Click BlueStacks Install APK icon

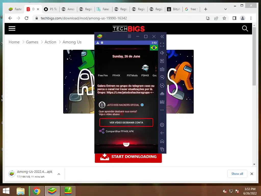[162, 102]
